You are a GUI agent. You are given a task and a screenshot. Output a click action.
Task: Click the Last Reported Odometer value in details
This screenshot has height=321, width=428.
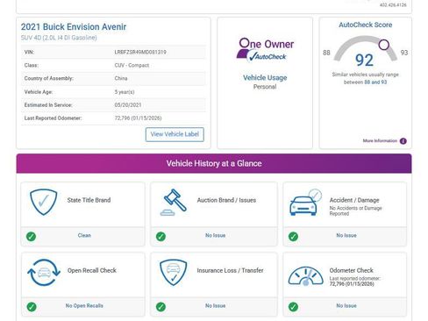[x=138, y=118]
